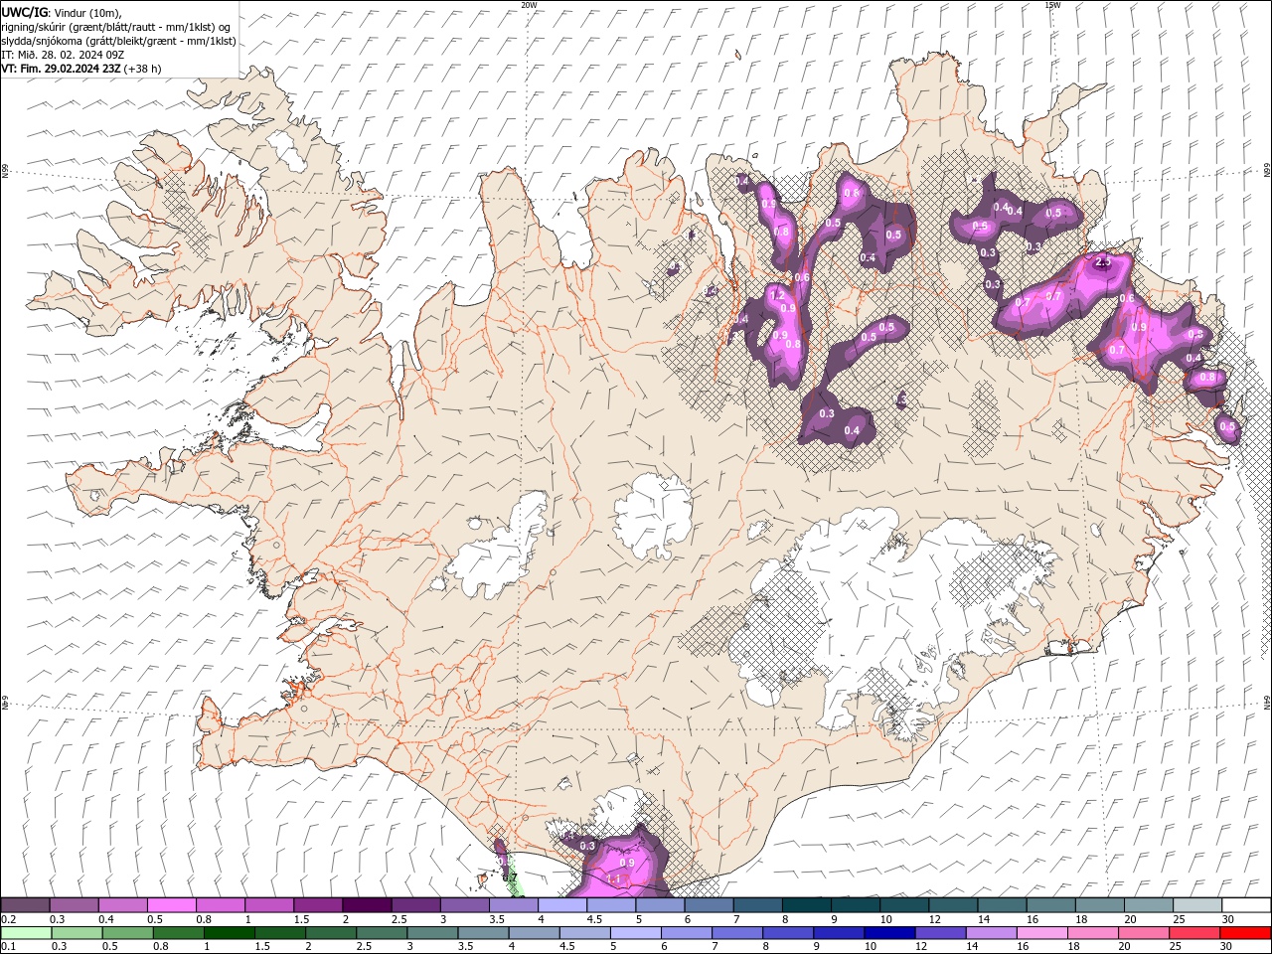Screen dimensions: 1272x954
Task: Click the '0.2' number label under the upper legend
Action: coord(8,919)
